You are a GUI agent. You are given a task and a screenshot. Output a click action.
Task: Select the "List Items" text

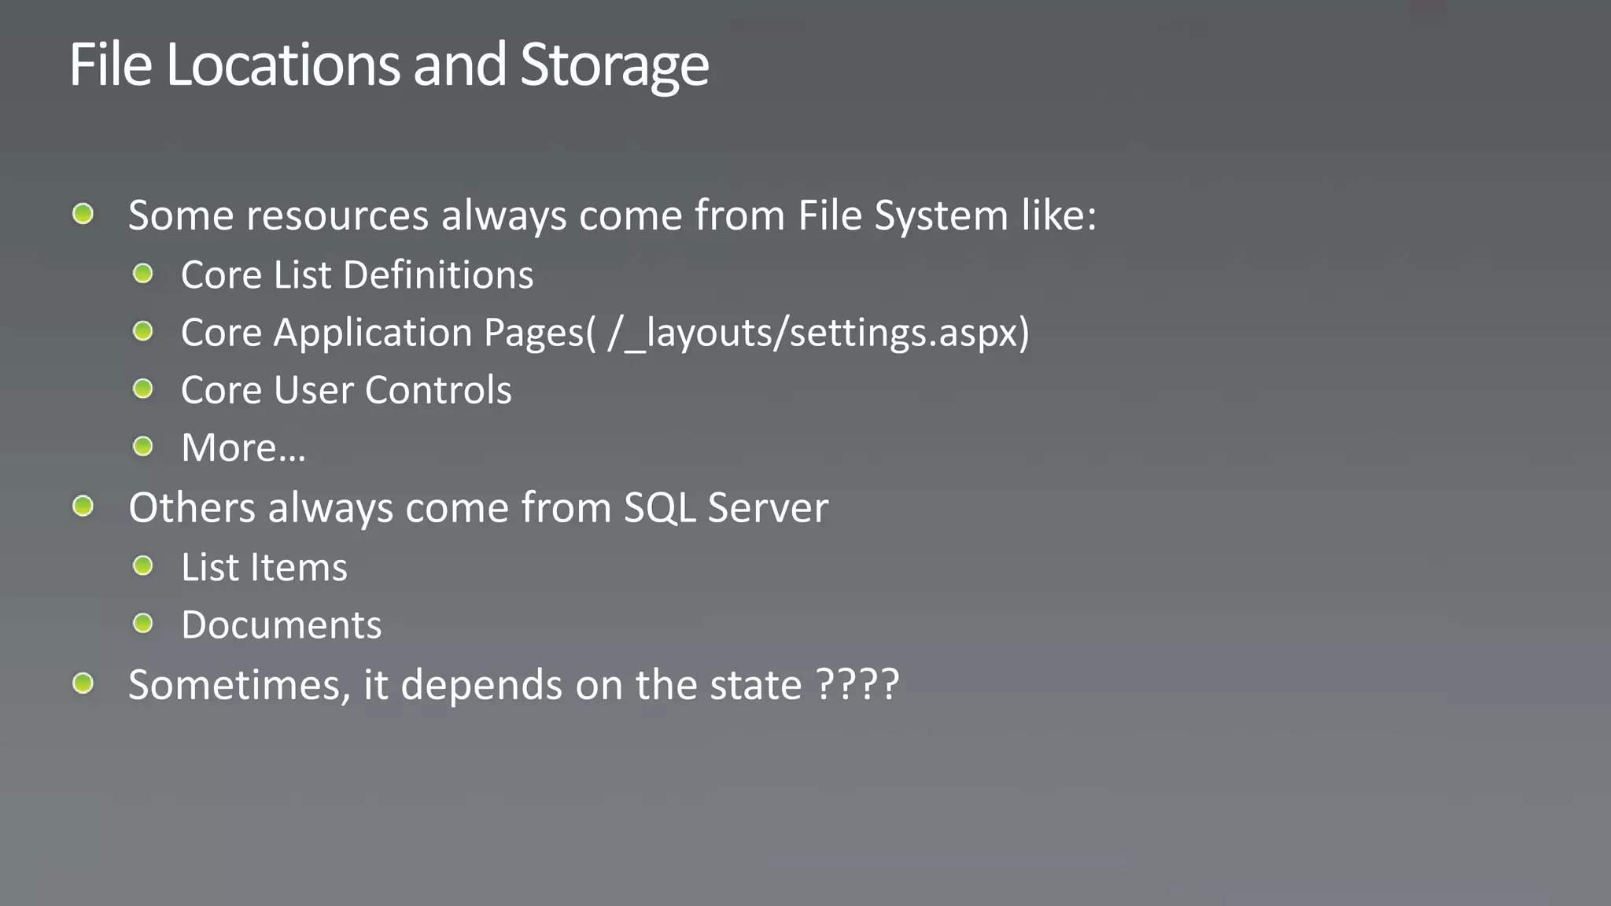coord(264,568)
